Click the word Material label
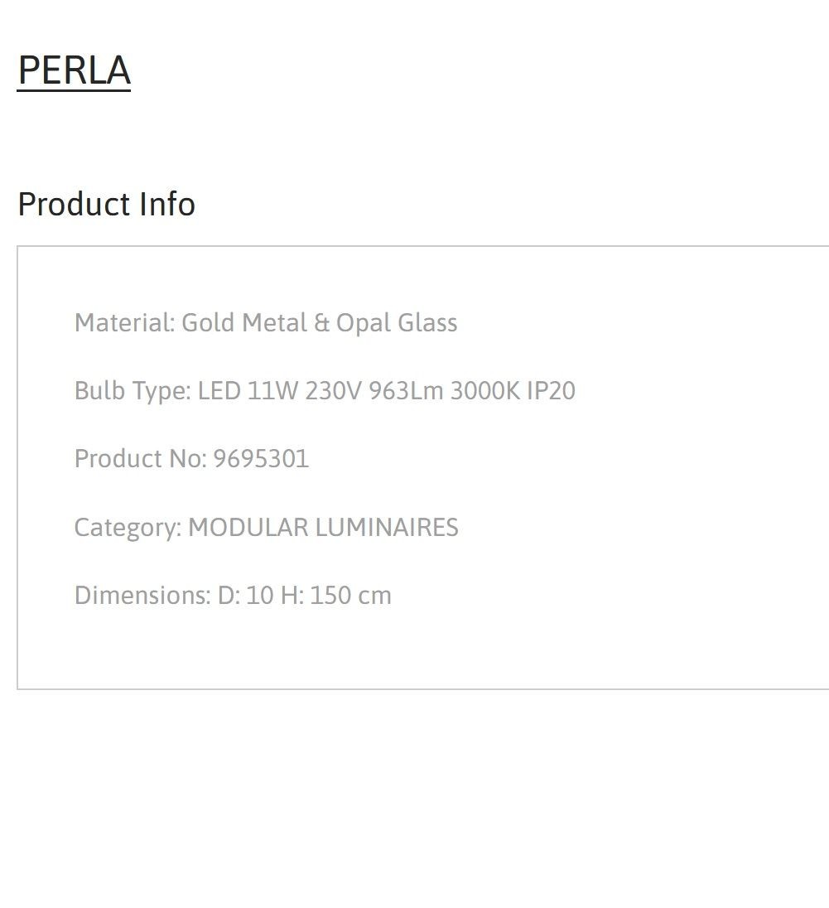Screen dimensions: 829x908 pos(125,323)
